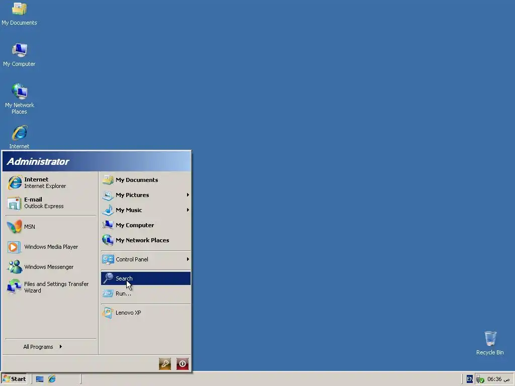This screenshot has width=515, height=386.
Task: Click the 06:36 system clock
Action: pyautogui.click(x=498, y=379)
